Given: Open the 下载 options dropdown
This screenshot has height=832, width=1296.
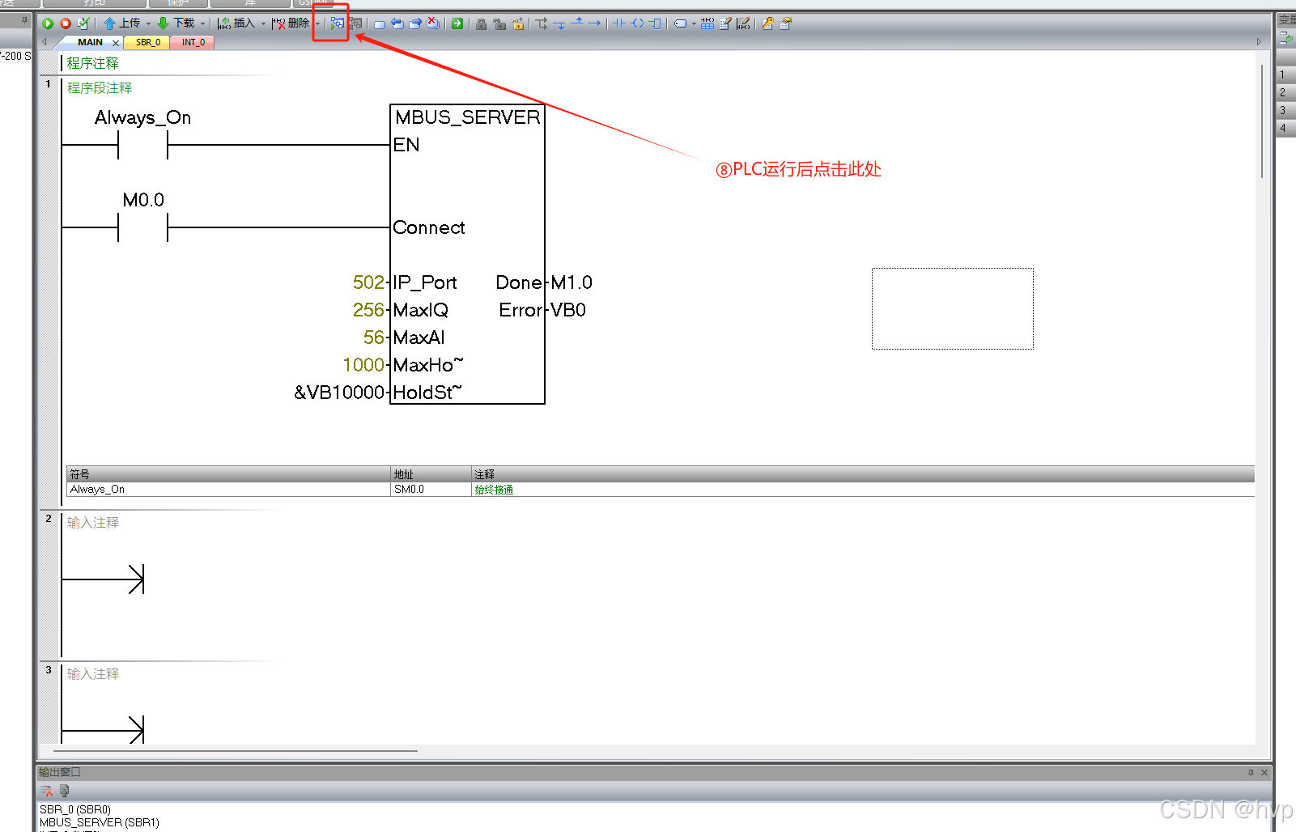Looking at the screenshot, I should (x=202, y=23).
